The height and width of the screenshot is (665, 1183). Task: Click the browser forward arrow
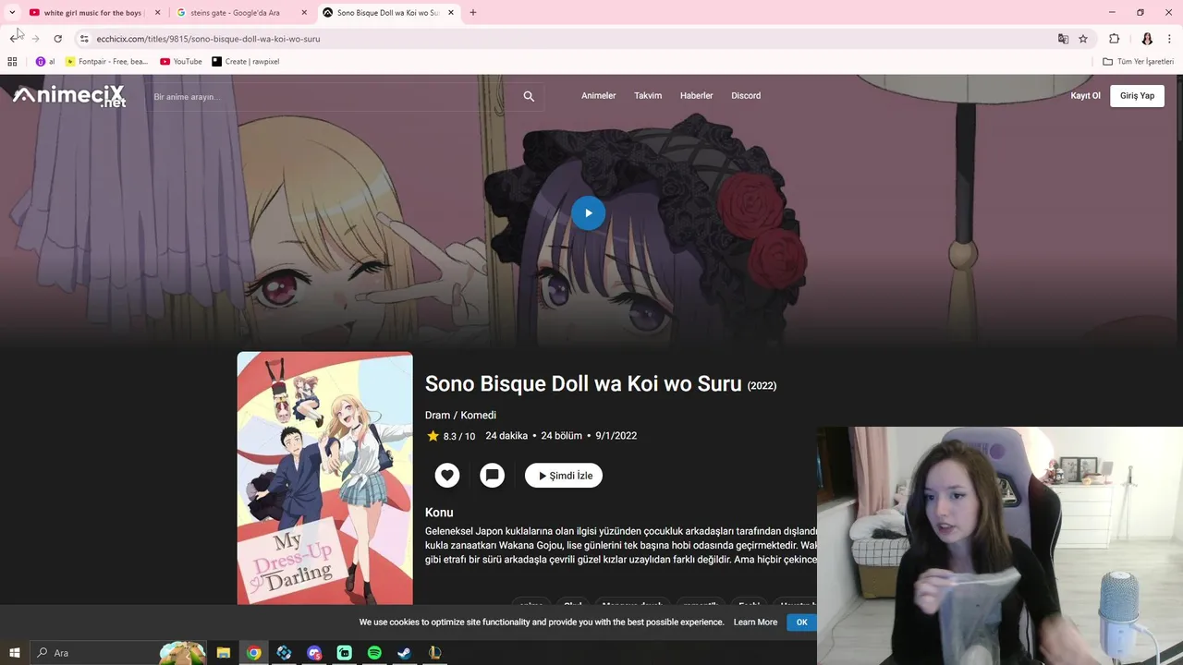[x=35, y=39]
